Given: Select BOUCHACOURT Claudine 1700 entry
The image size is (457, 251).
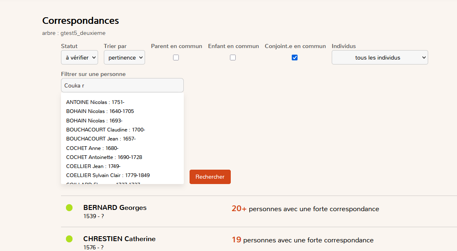Looking at the screenshot, I should coord(105,130).
